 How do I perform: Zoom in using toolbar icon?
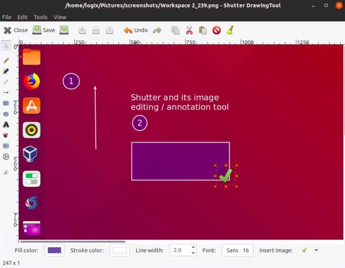82,30
